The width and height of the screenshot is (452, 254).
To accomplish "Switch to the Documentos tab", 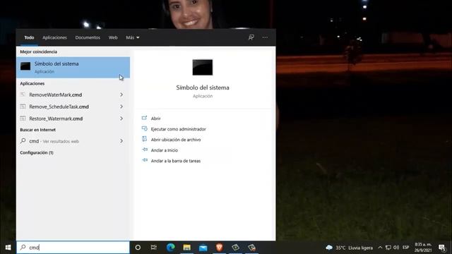I will tap(88, 37).
